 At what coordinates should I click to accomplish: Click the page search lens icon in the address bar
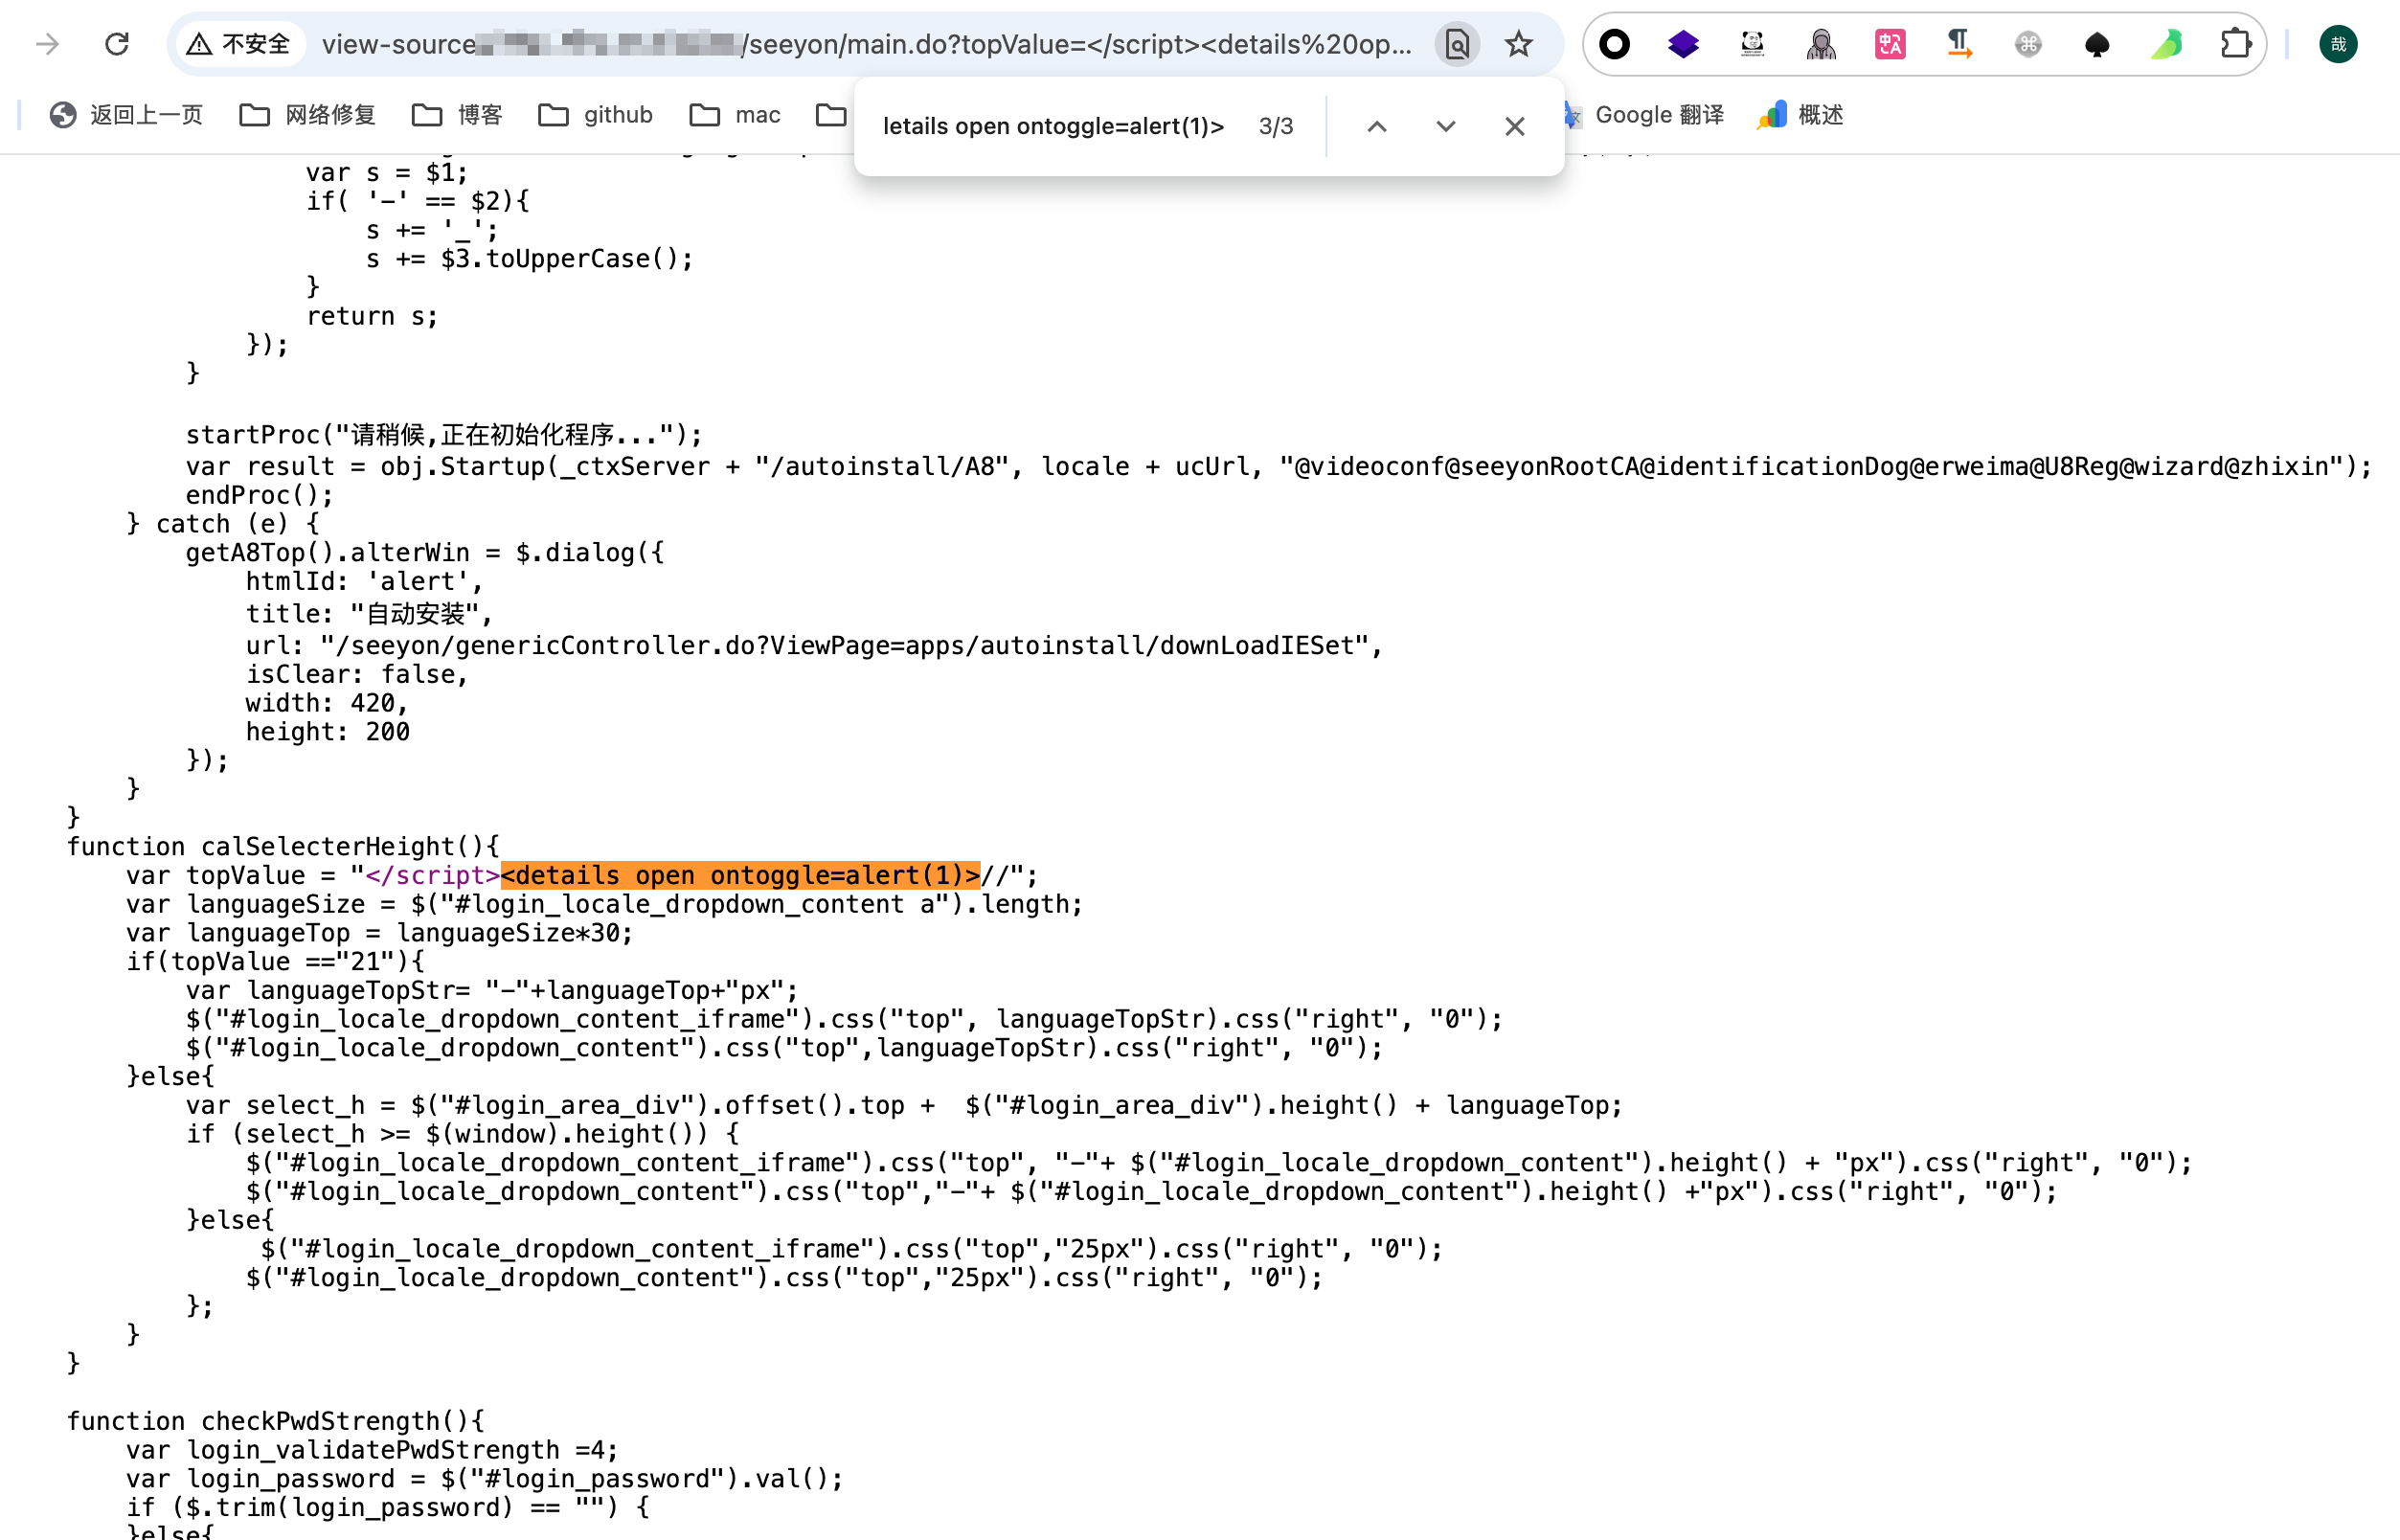(x=1457, y=44)
